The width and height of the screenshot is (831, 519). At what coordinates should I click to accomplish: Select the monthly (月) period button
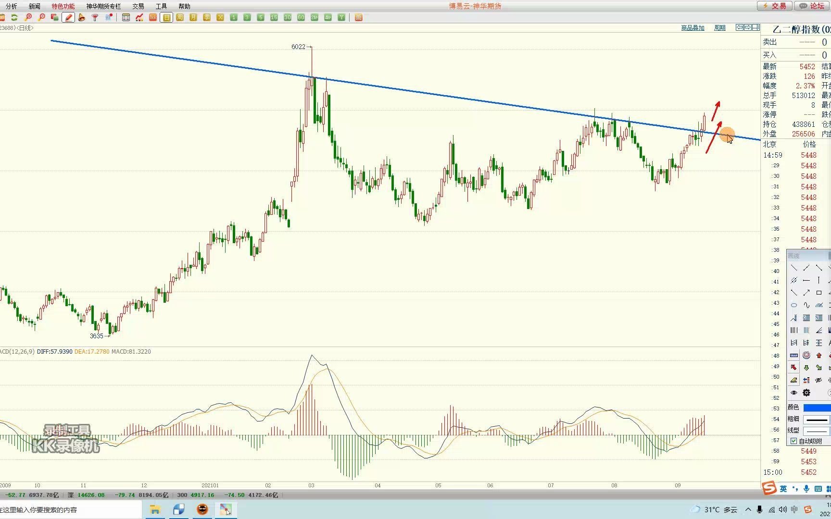pos(193,18)
